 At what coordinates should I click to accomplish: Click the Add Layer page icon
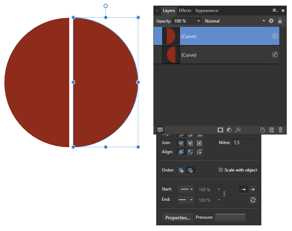pyautogui.click(x=262, y=130)
